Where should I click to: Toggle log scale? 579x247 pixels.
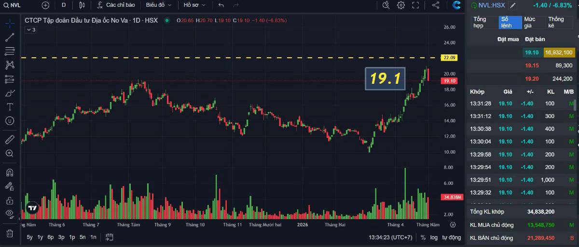[434, 237]
